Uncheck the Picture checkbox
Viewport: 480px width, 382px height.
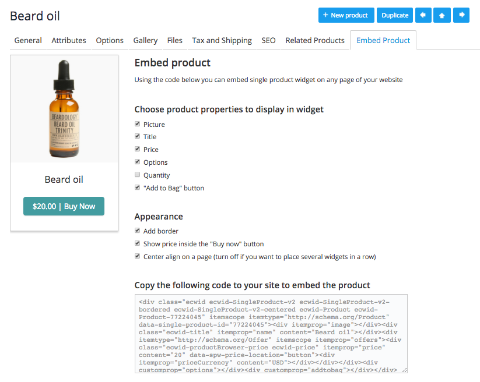[x=138, y=124]
